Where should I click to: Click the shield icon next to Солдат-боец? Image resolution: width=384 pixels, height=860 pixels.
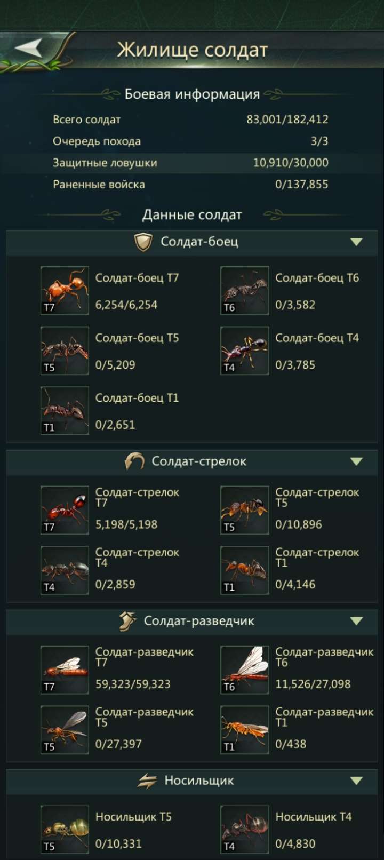[144, 241]
